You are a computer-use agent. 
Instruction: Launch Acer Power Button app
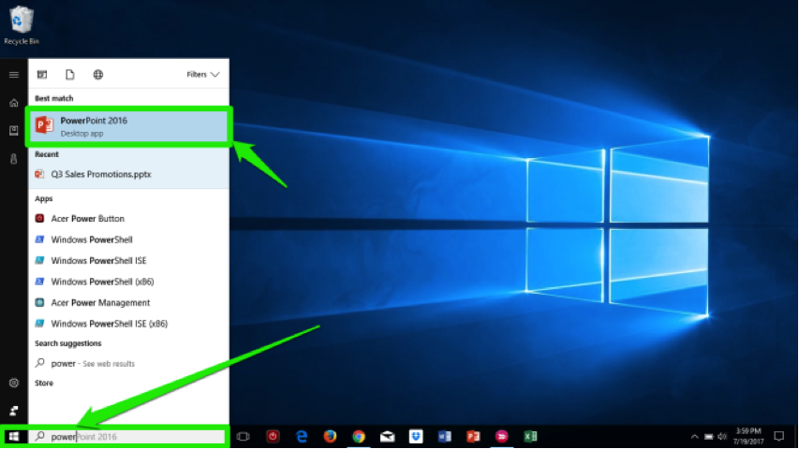129,218
